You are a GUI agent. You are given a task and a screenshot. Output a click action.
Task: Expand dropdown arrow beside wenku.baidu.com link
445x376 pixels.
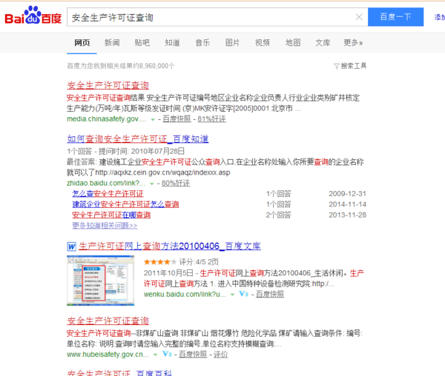[x=232, y=295]
